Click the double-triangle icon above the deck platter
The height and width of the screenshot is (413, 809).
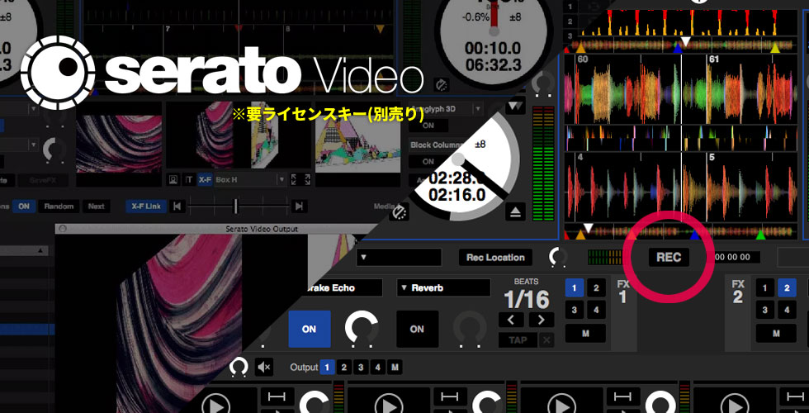coord(515,107)
